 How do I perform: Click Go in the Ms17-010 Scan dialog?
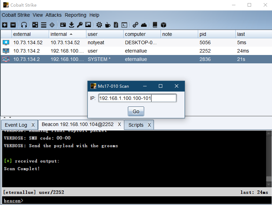(136, 111)
